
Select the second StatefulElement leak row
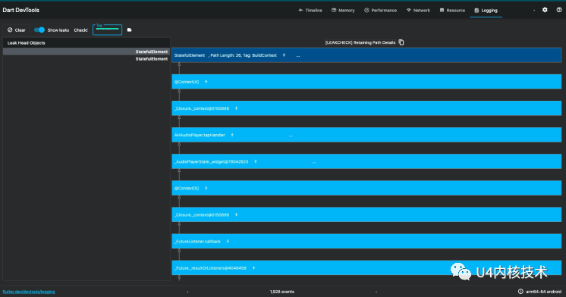click(86, 59)
